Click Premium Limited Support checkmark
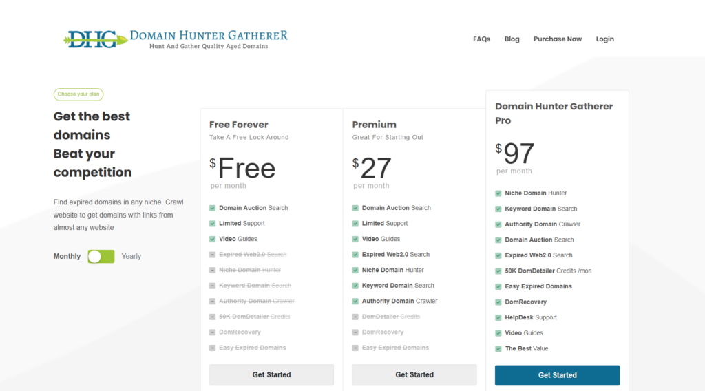This screenshot has width=705, height=391. coord(355,223)
